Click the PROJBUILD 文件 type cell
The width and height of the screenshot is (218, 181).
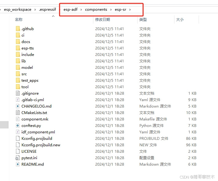pos(154,139)
